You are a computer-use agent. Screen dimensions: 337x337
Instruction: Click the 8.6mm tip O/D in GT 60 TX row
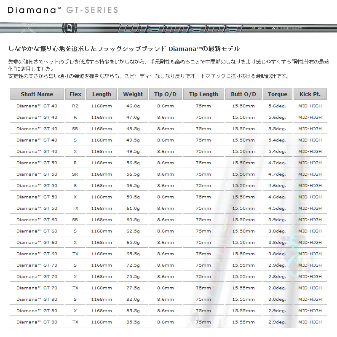point(165,254)
